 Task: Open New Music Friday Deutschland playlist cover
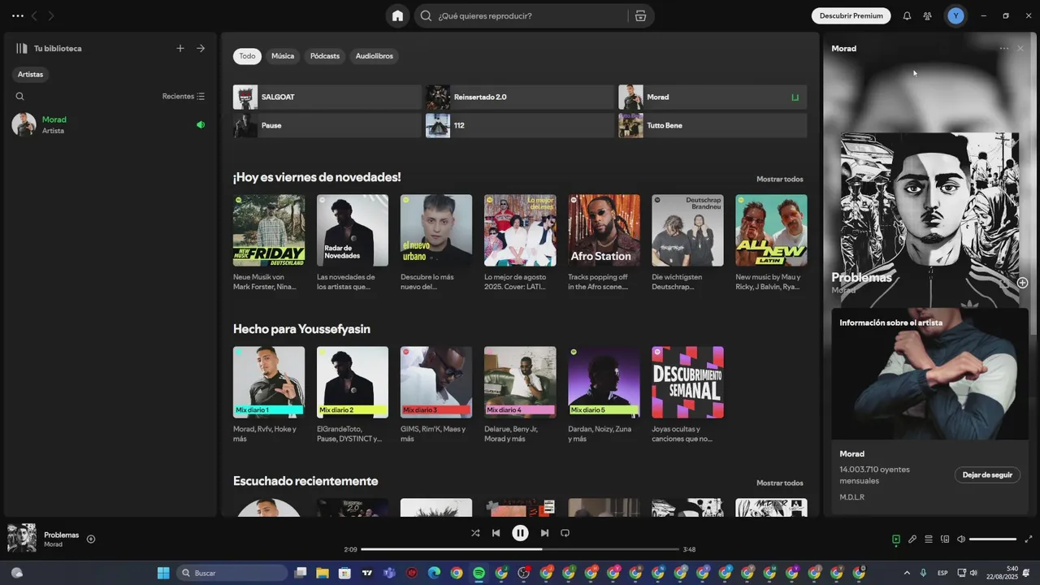coord(269,230)
